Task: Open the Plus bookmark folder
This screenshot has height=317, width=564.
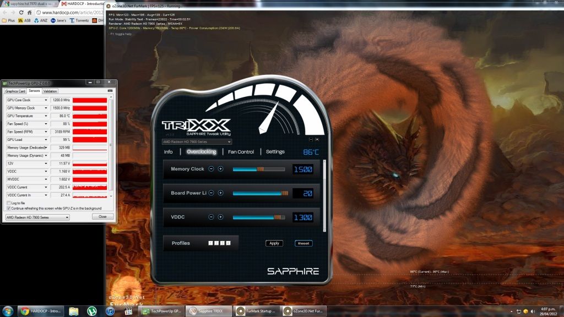Action: click(9, 20)
